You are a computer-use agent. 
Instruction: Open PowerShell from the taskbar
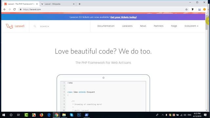[x=87, y=115]
